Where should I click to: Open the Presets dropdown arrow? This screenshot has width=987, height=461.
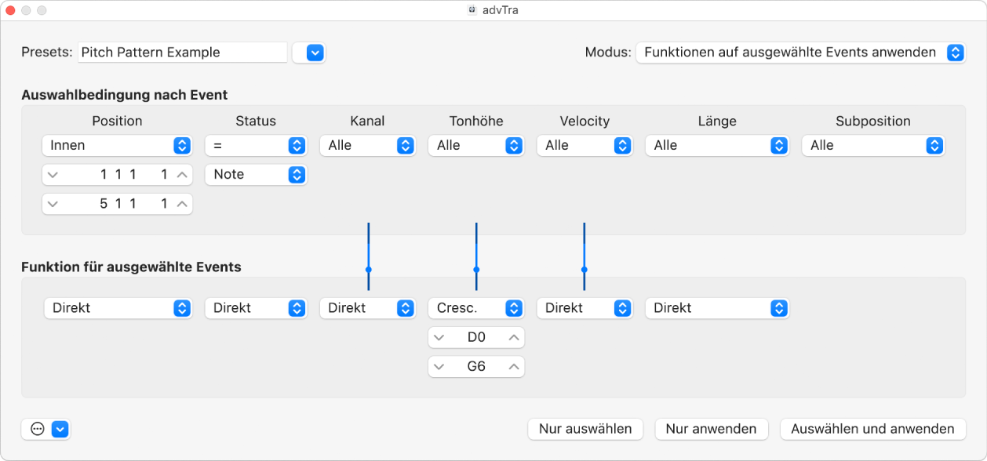point(315,53)
